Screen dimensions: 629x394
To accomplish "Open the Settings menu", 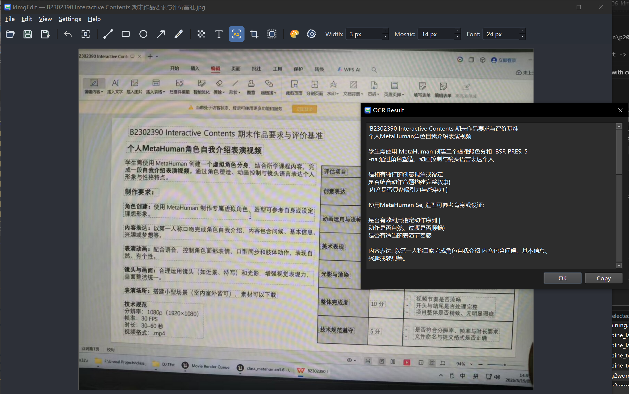I will coord(70,19).
